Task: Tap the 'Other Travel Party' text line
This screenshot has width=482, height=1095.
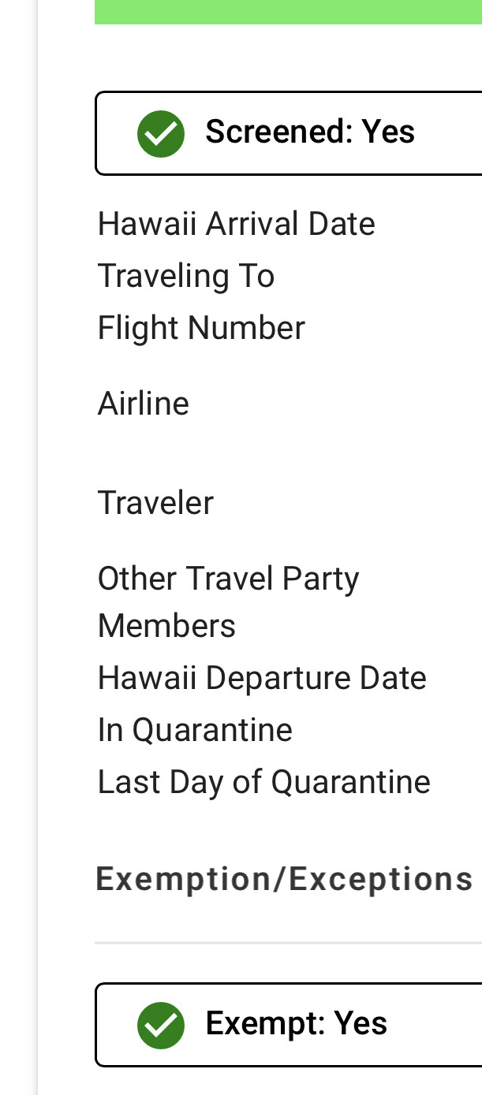Action: (228, 579)
